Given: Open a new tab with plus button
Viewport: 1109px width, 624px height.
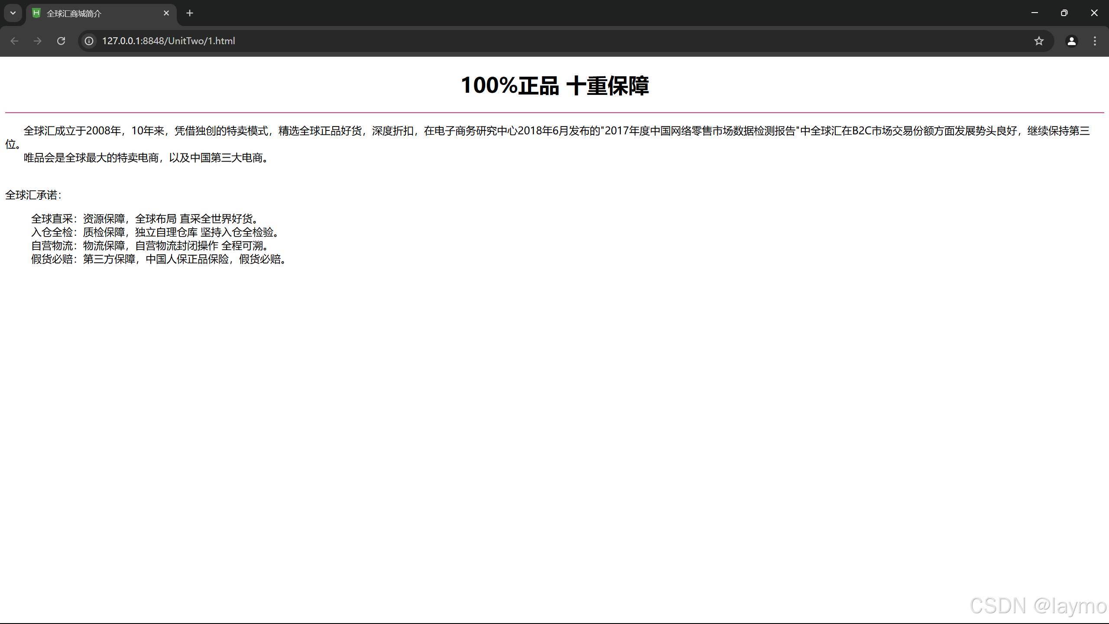Looking at the screenshot, I should (190, 13).
